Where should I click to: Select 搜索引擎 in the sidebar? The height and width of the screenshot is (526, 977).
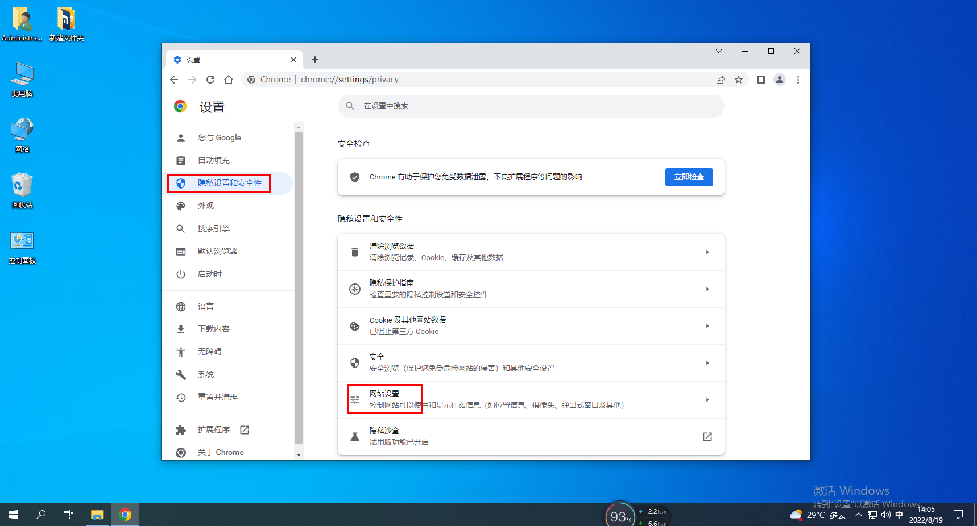pos(215,228)
